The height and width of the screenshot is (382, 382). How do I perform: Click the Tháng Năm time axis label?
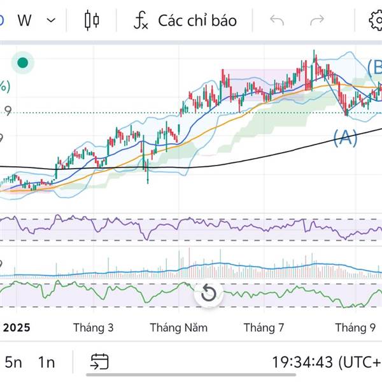coord(179,328)
